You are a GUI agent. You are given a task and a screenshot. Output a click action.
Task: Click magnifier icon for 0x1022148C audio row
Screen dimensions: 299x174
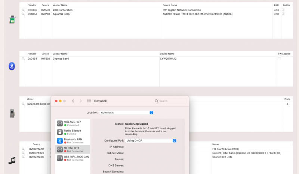click(x=23, y=149)
